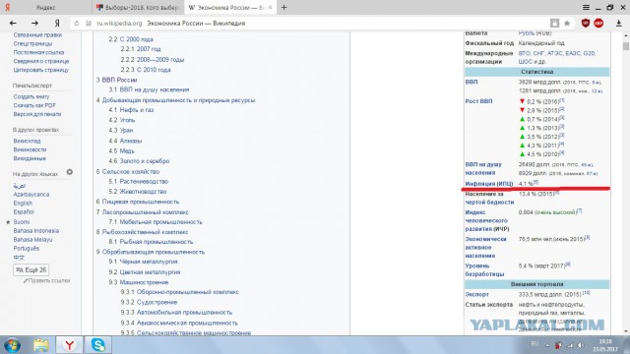Go forward with the browser forward arrow
This screenshot has width=630, height=354.
pyautogui.click(x=35, y=24)
